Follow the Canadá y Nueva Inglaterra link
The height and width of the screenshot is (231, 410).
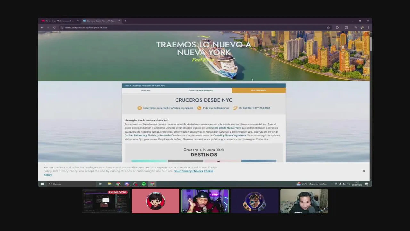pos(229,135)
